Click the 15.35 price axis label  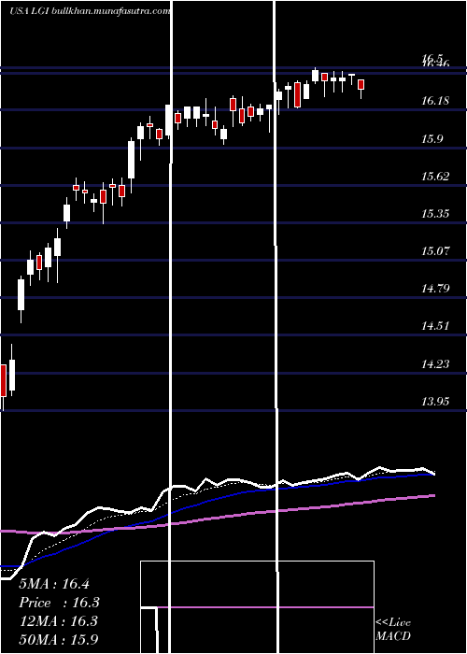tap(435, 214)
